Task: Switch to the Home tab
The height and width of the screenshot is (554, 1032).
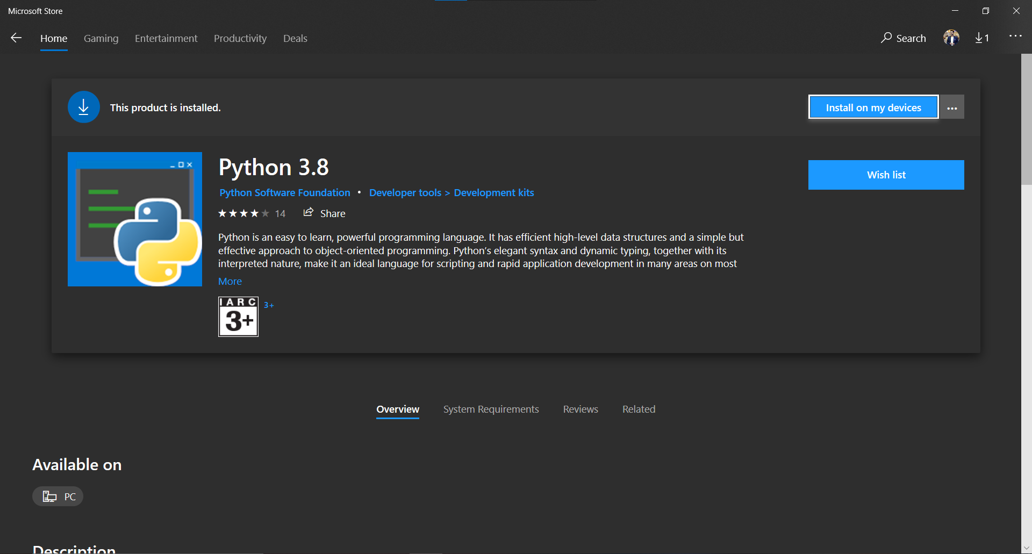Action: click(x=54, y=39)
